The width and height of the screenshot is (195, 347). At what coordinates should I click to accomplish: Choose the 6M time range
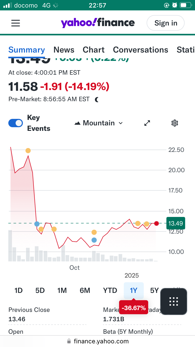(x=85, y=290)
